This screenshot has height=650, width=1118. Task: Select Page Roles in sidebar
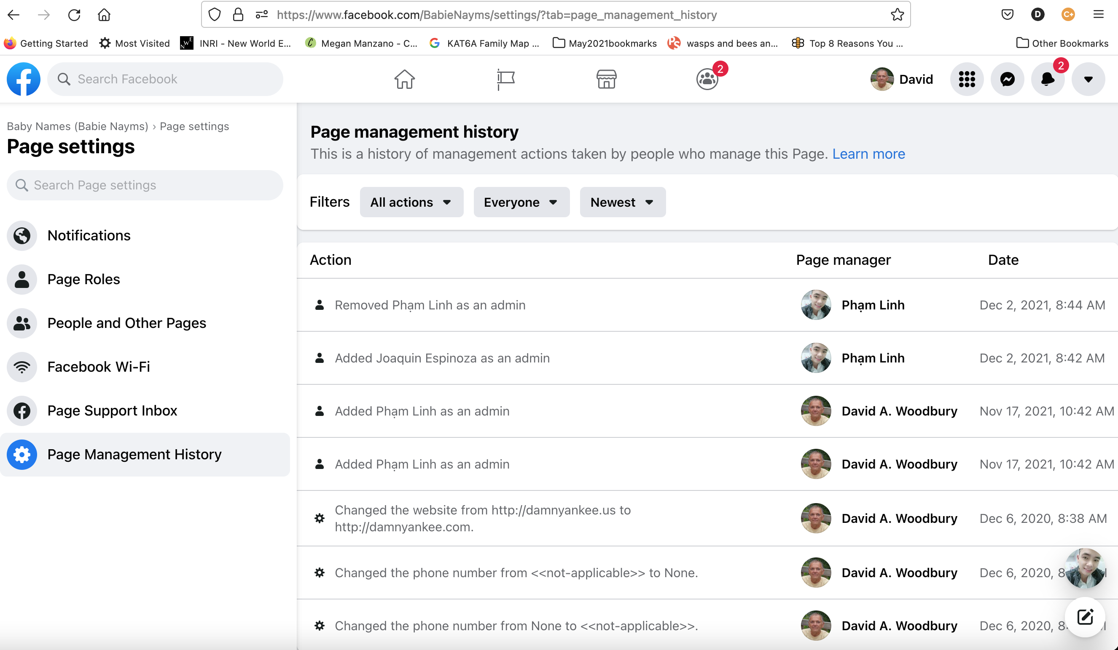coord(83,279)
